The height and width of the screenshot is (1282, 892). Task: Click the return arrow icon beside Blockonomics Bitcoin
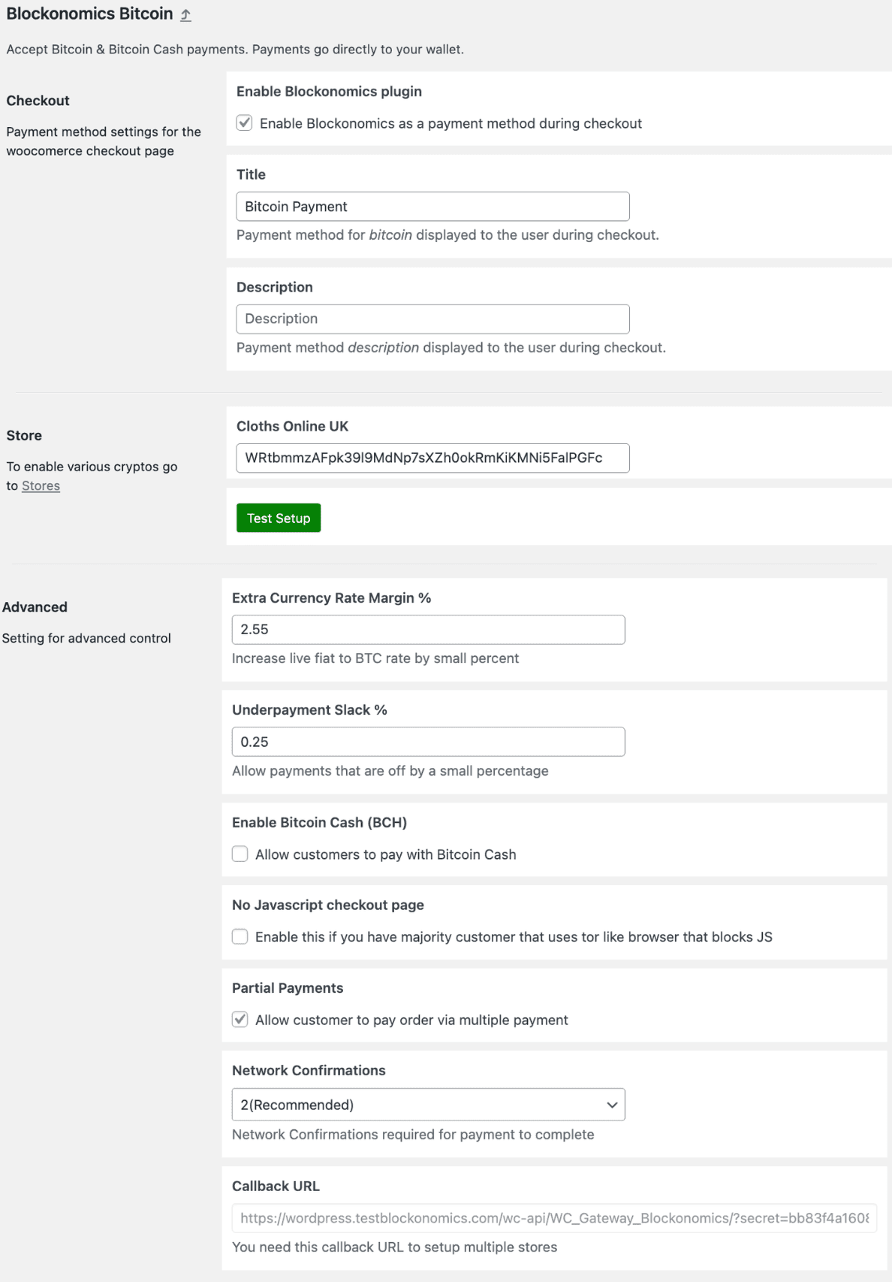point(185,14)
